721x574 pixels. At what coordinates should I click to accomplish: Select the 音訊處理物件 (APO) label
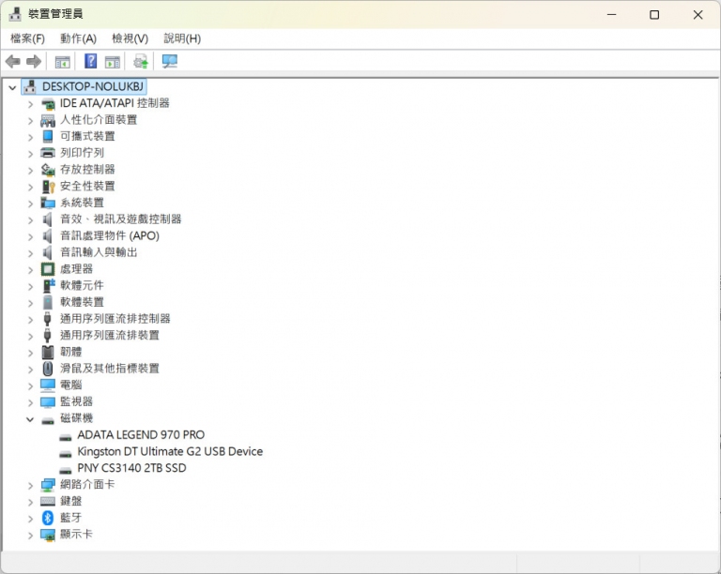pos(110,236)
